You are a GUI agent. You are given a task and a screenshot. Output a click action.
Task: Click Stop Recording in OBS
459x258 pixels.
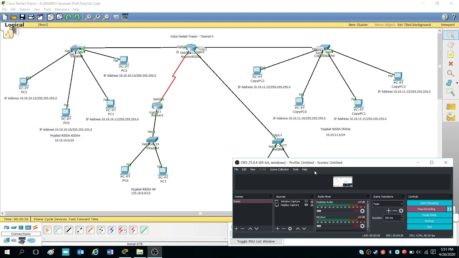tap(426, 209)
